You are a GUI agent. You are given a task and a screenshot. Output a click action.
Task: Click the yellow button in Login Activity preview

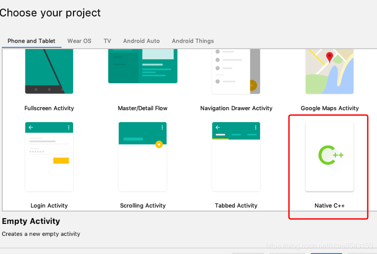[61, 161]
